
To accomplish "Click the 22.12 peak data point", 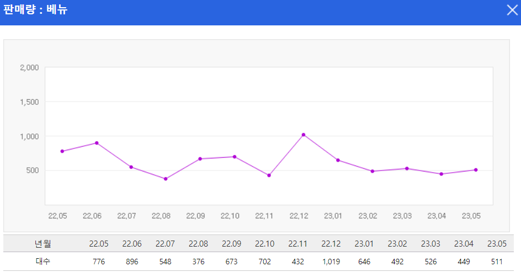I will (304, 135).
